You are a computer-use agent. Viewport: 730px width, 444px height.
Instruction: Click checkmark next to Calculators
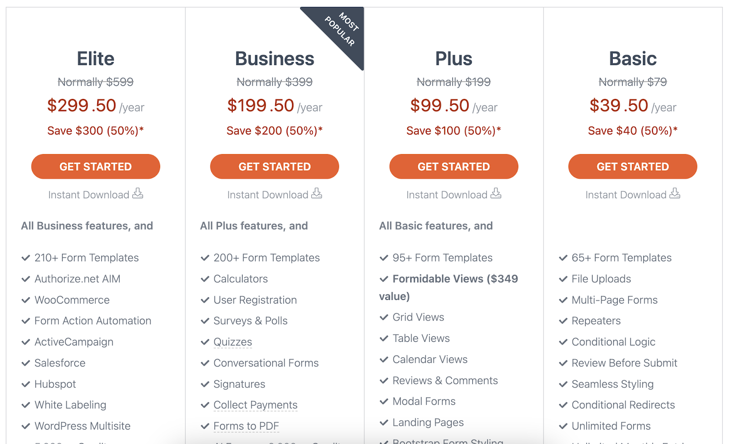click(x=205, y=279)
